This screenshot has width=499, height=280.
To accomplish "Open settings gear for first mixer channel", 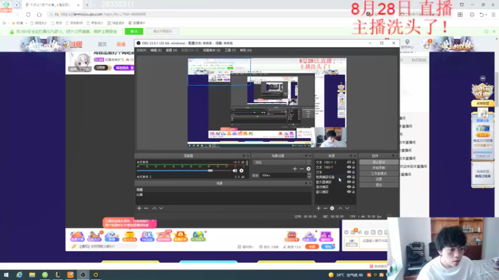I will (x=241, y=170).
